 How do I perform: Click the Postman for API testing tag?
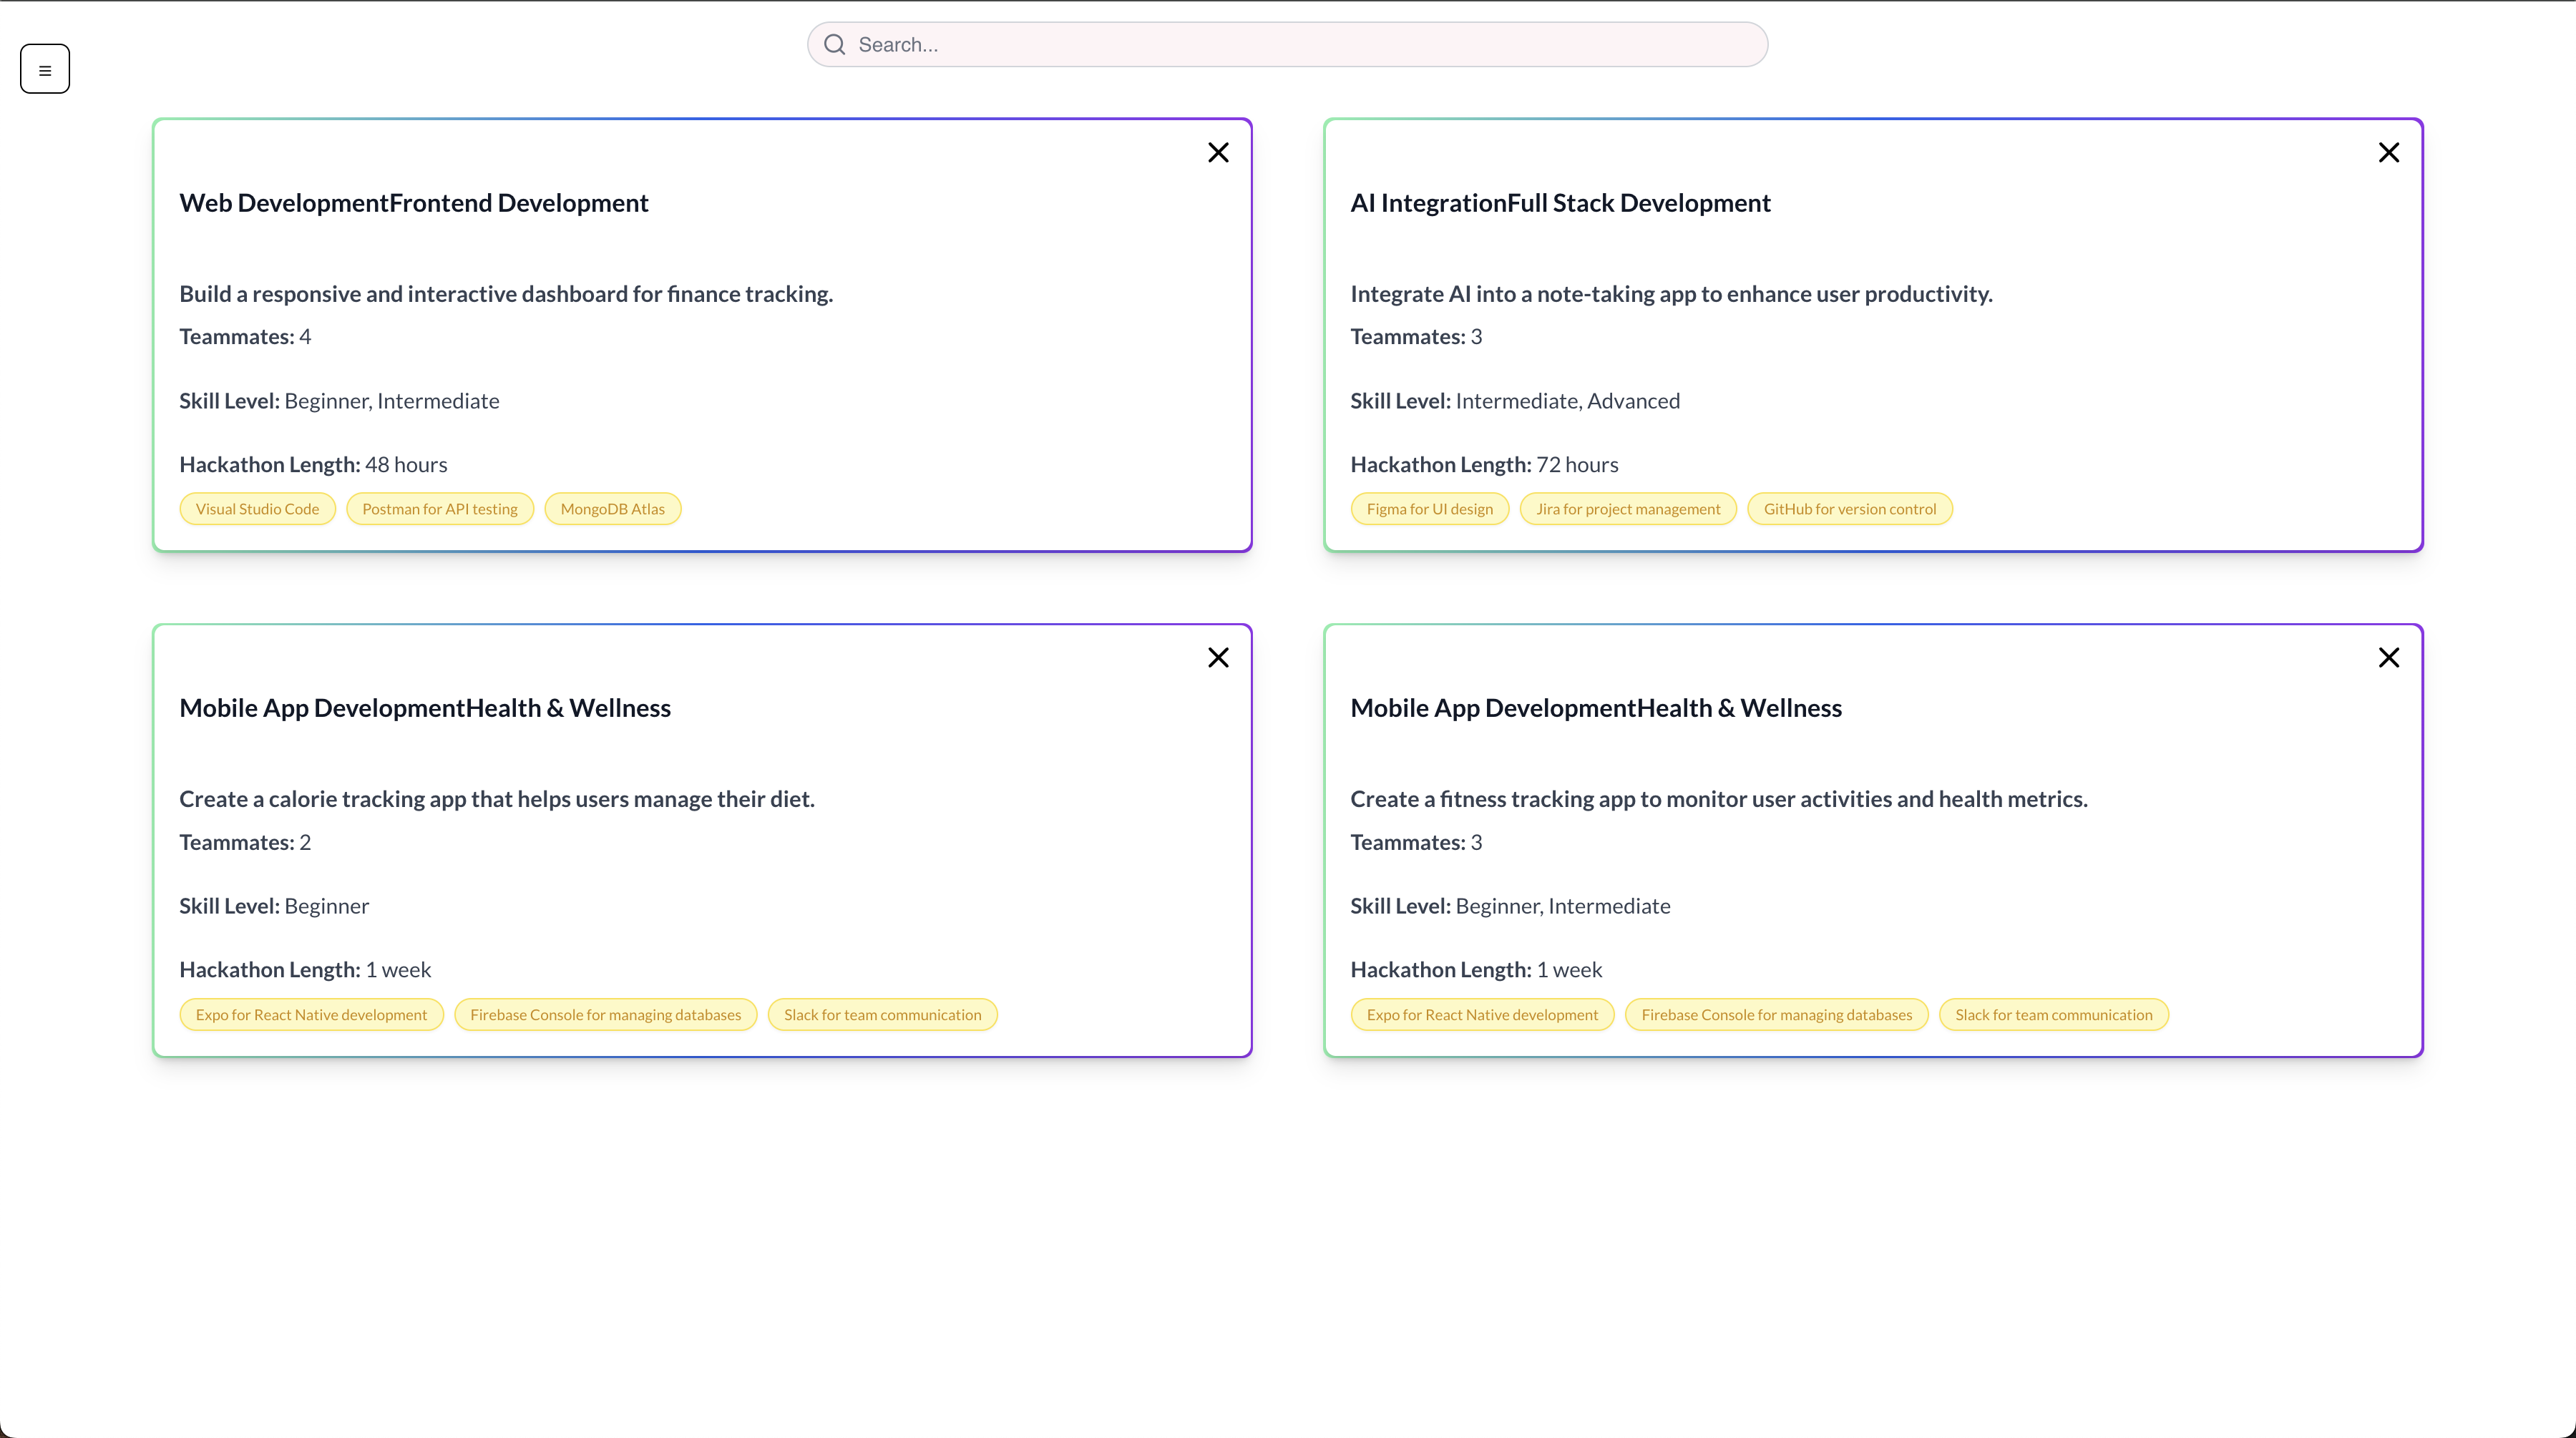coord(440,509)
